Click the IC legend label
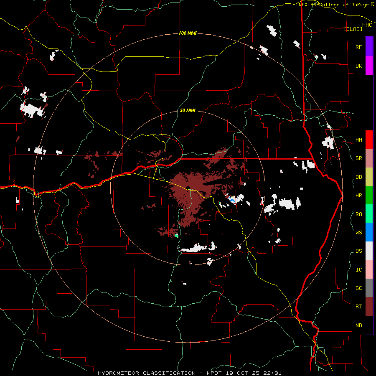Image resolution: width=376 pixels, height=376 pixels. click(x=358, y=270)
